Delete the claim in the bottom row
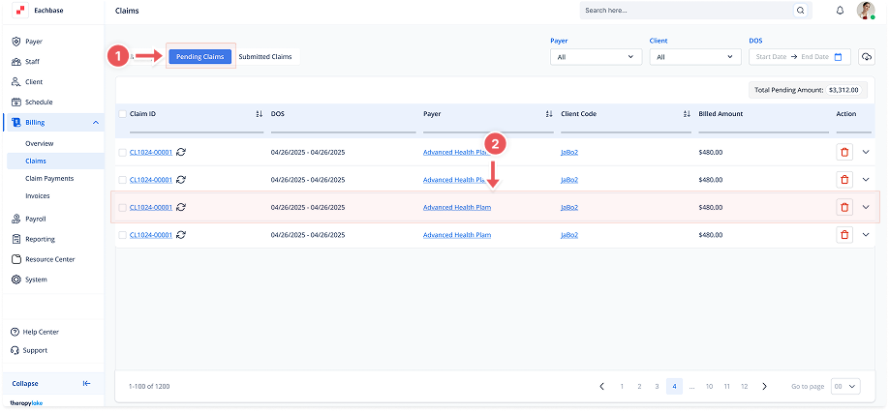The width and height of the screenshot is (889, 412). coord(844,235)
